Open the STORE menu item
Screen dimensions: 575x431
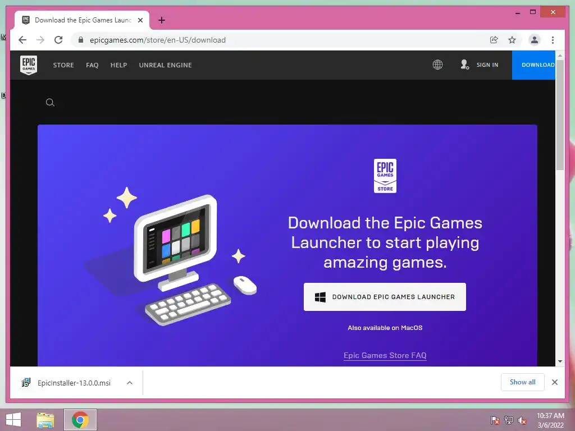pos(63,65)
